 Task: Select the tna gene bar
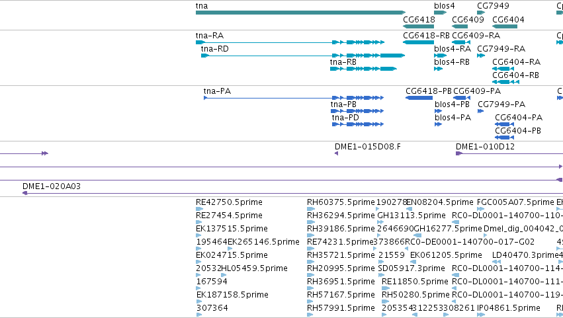tap(300, 13)
